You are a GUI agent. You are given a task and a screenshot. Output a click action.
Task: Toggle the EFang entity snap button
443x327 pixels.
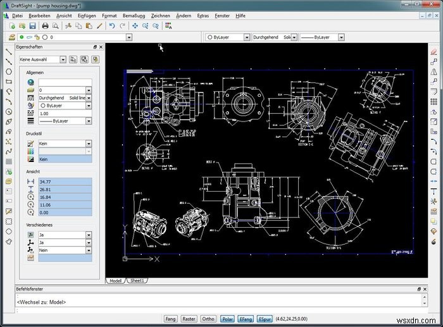[x=246, y=319]
